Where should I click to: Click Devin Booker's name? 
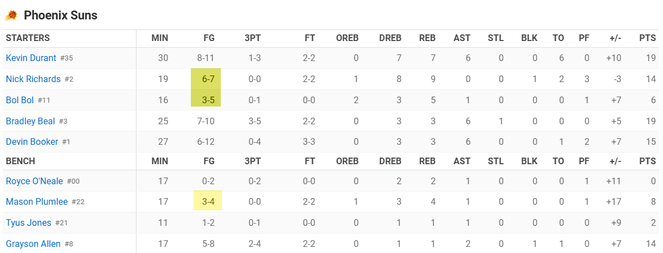[32, 141]
